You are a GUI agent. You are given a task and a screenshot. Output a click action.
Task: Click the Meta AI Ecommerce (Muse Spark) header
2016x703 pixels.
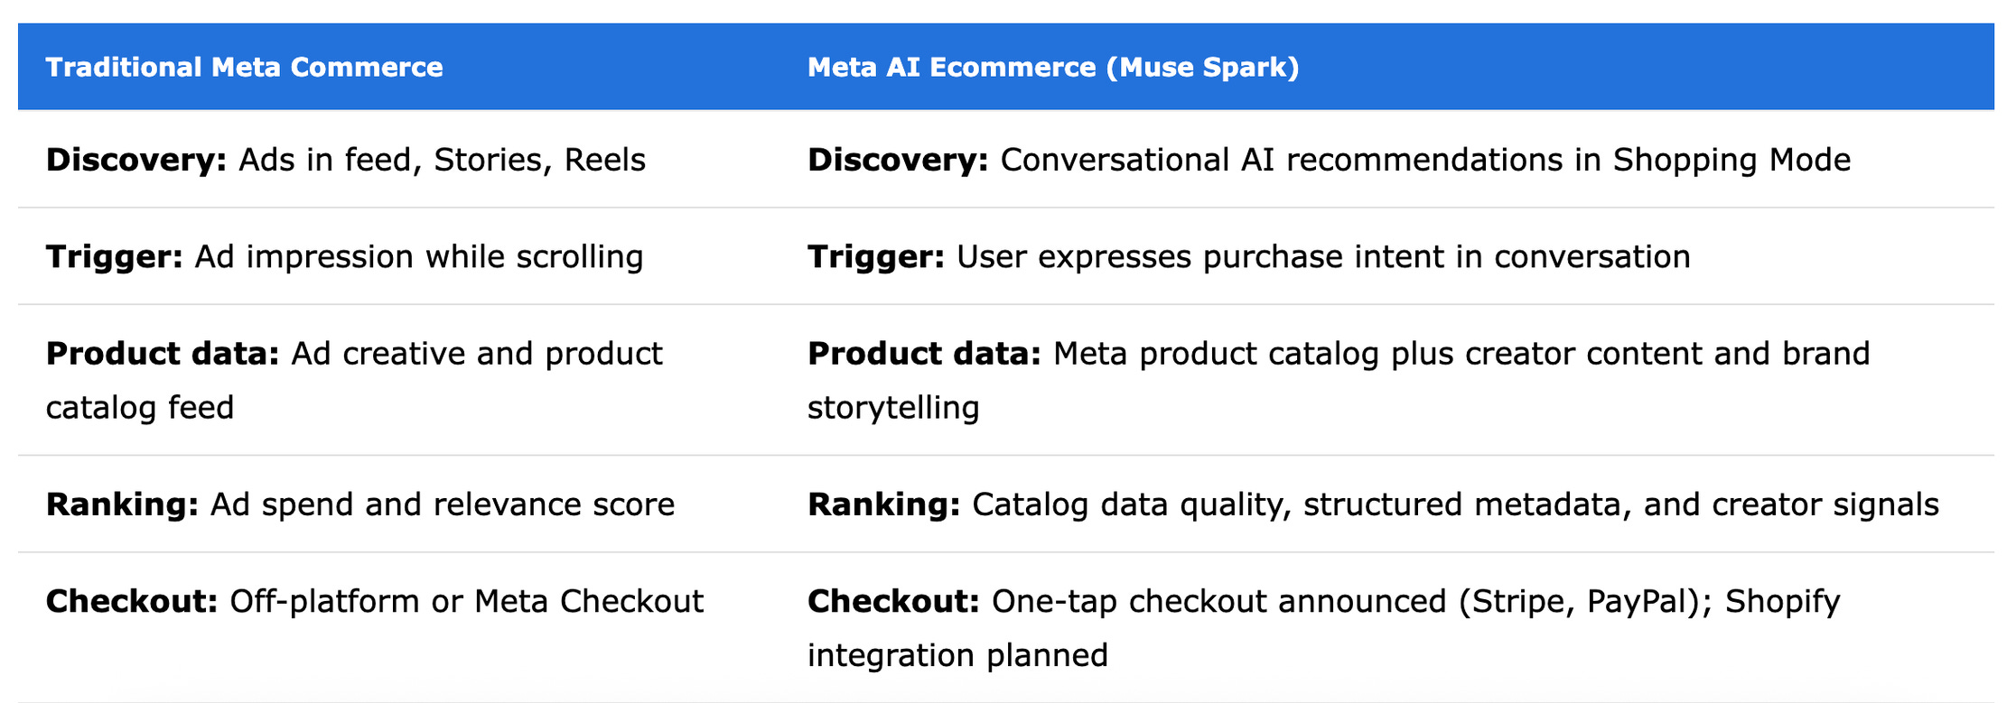1053,68
